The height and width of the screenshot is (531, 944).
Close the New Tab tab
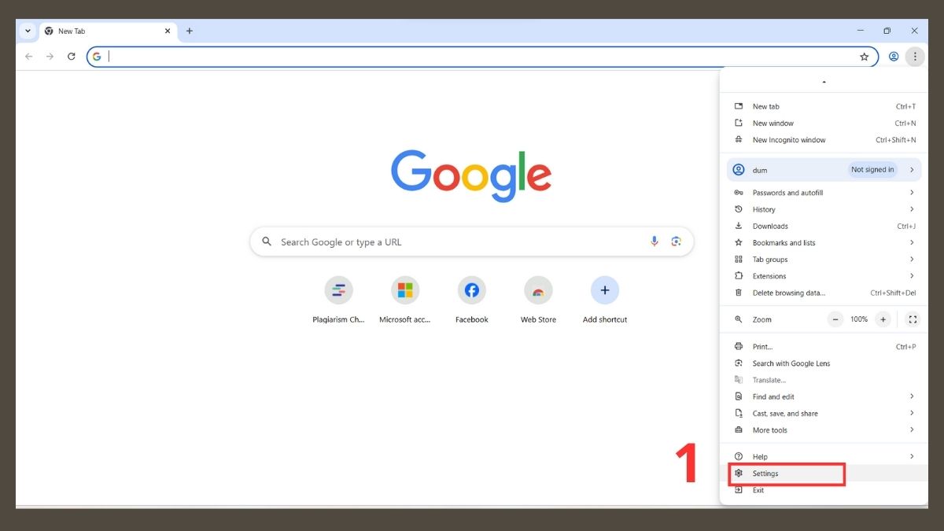pos(168,31)
